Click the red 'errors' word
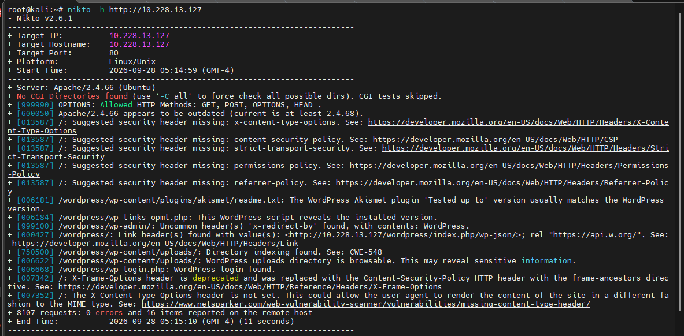The height and width of the screenshot is (336, 684). [109, 313]
